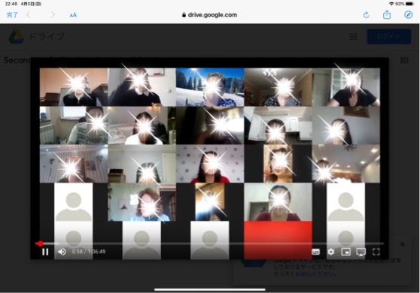Open AirPlay casting icon
Screen dimensions: 420x293
361,252
